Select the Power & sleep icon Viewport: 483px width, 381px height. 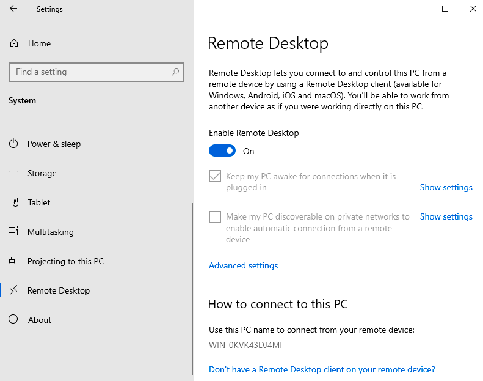[x=13, y=144]
